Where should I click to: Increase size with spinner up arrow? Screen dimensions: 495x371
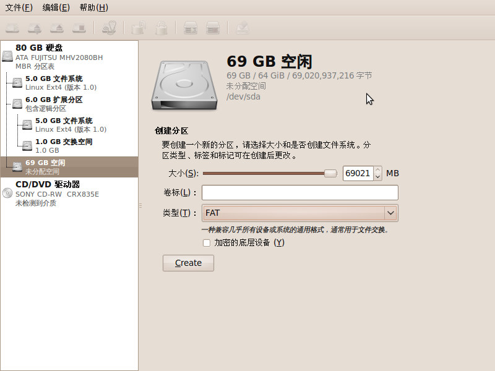click(x=377, y=169)
